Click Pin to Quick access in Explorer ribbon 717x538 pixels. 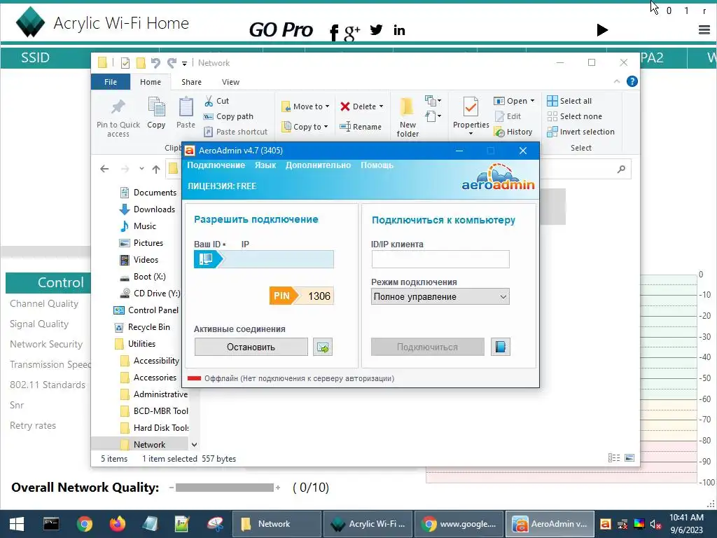point(118,118)
